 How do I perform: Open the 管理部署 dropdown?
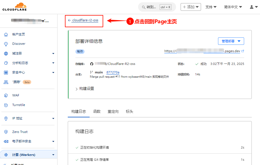coord(231,41)
